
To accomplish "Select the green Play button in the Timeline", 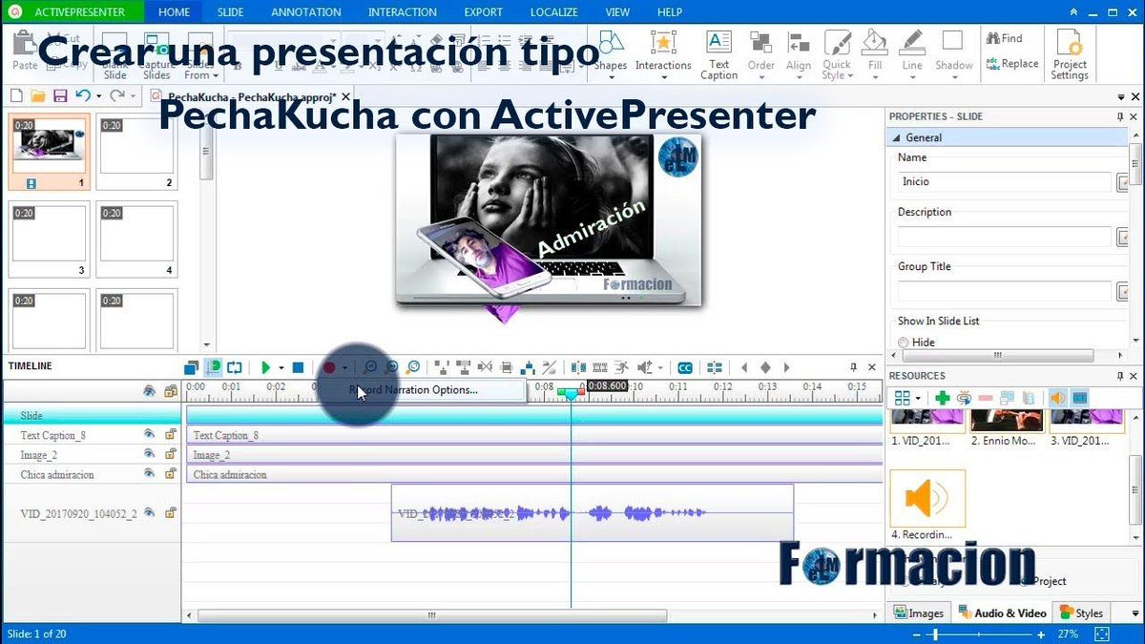I will coord(267,366).
